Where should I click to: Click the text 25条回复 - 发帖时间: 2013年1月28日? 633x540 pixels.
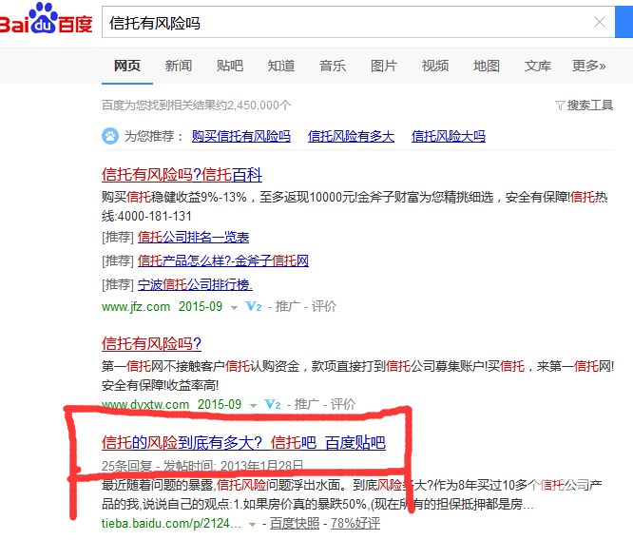tap(202, 466)
